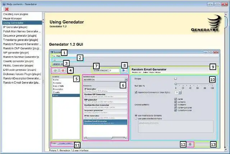Select the USERS tab in the GUI picture

pyautogui.click(x=57, y=64)
